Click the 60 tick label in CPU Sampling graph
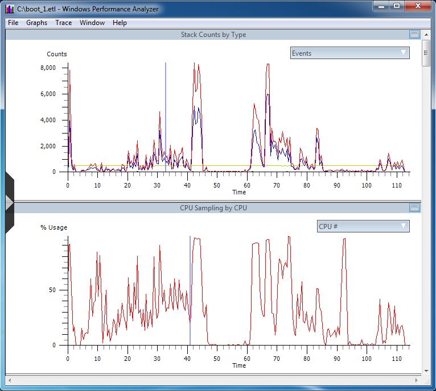This screenshot has height=391, width=436. [247, 359]
